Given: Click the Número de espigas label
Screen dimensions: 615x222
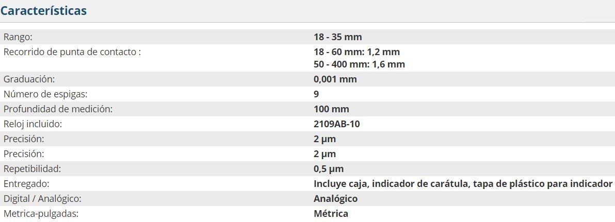Looking at the screenshot, I should click(45, 94).
